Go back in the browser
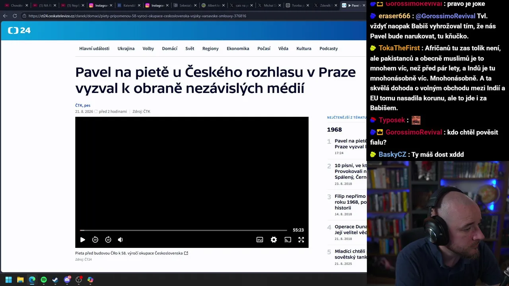The image size is (509, 286). (x=5, y=16)
